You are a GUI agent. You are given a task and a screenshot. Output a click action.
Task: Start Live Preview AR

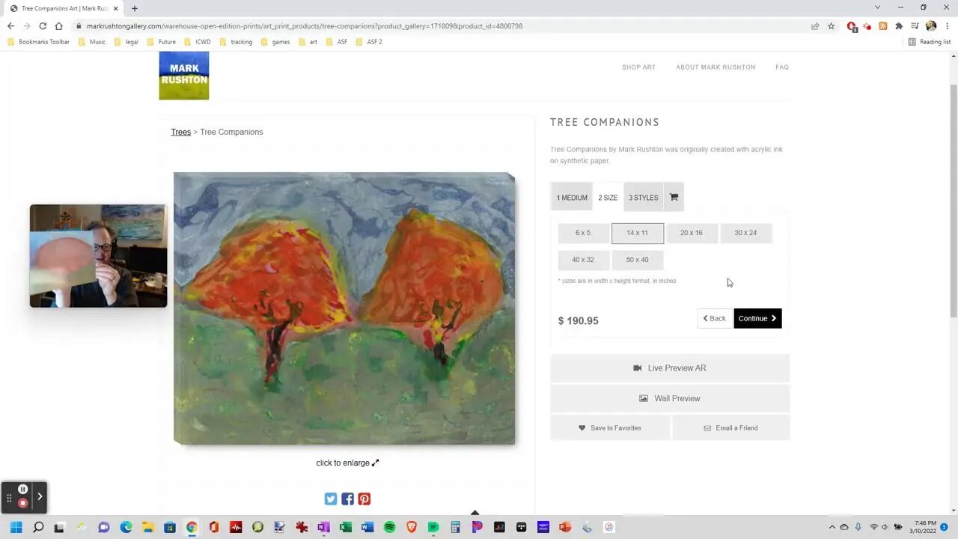click(670, 368)
